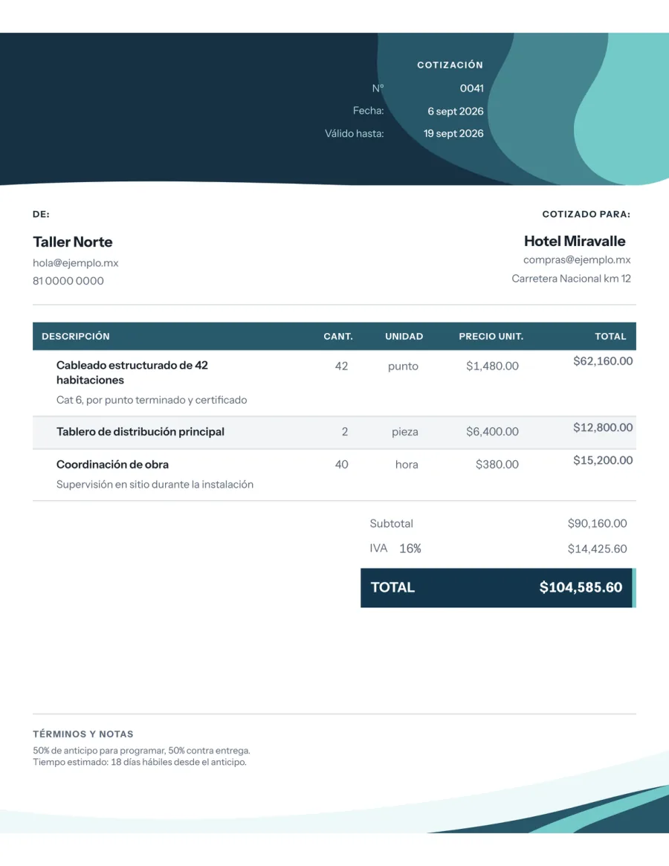Screen dimensions: 669x866
Task: Click the "TÉRMINOS Y NOTAS" heading
Action: (x=83, y=734)
